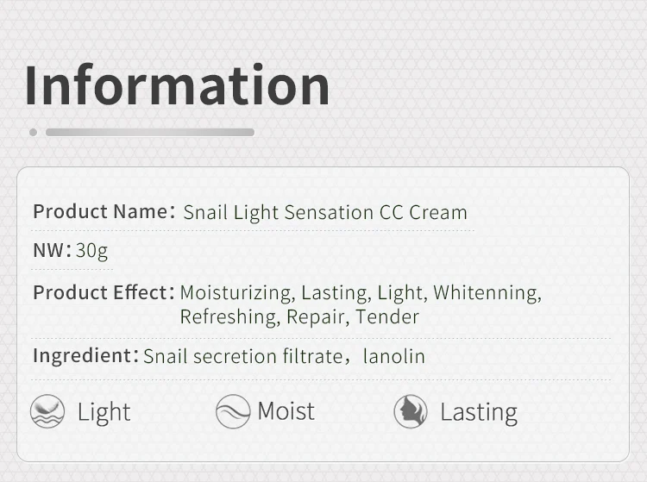This screenshot has width=647, height=482.
Task: Click the Snail secretion filtrate text
Action: pyautogui.click(x=243, y=356)
